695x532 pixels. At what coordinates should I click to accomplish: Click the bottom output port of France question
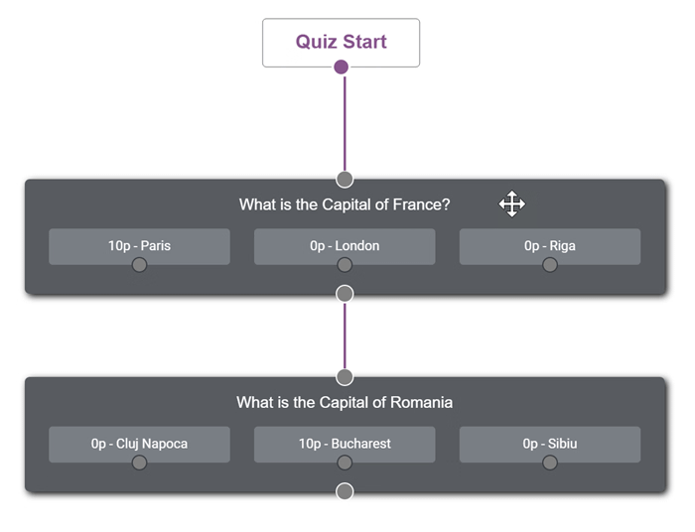tap(345, 294)
